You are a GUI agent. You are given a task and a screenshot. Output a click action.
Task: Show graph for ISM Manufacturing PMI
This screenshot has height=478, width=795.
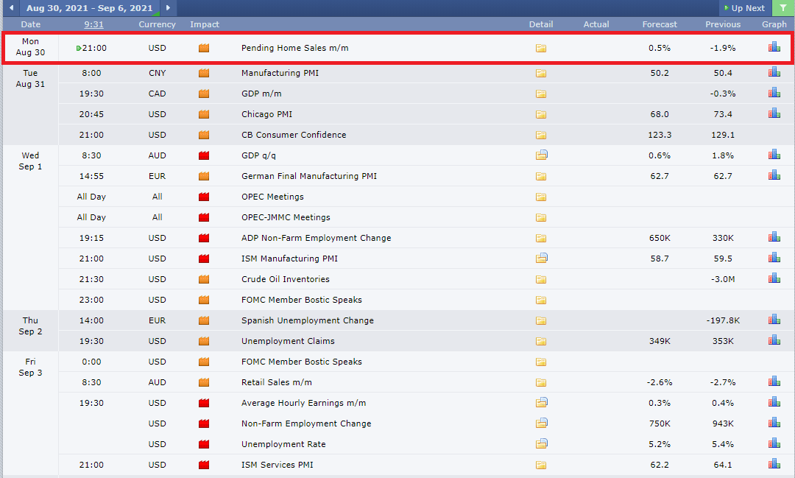[774, 258]
